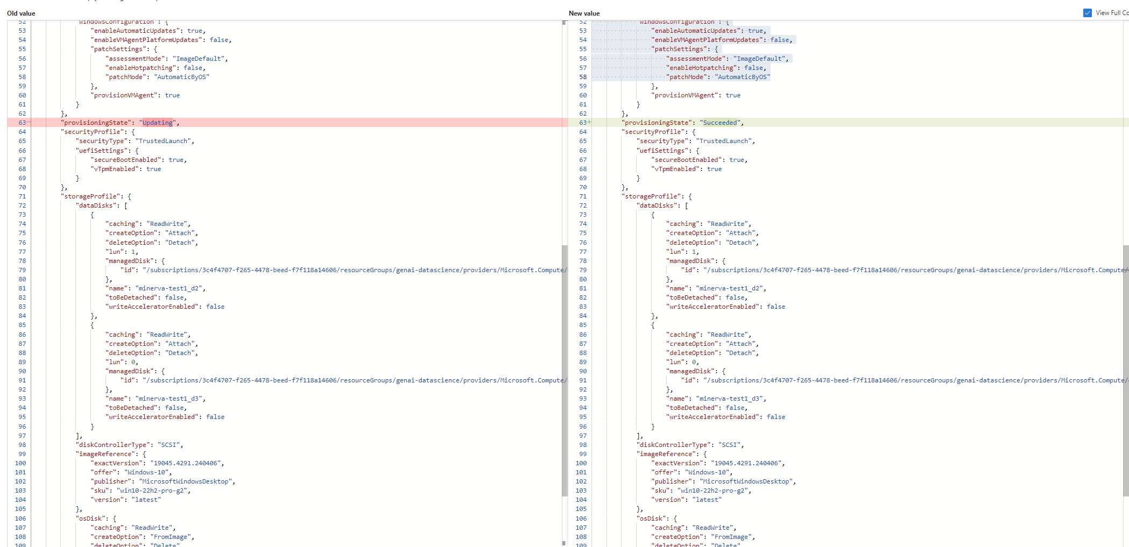This screenshot has height=547, width=1129.
Task: Click "AutomaticByOS" patchMode in Old value pane
Action: pos(181,77)
